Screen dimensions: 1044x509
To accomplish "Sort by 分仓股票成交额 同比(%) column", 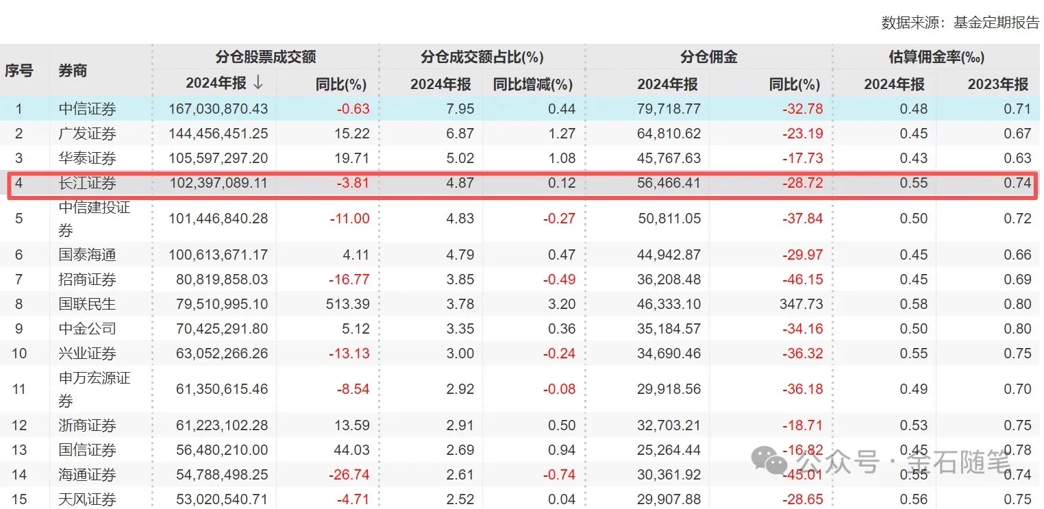I will pos(340,84).
